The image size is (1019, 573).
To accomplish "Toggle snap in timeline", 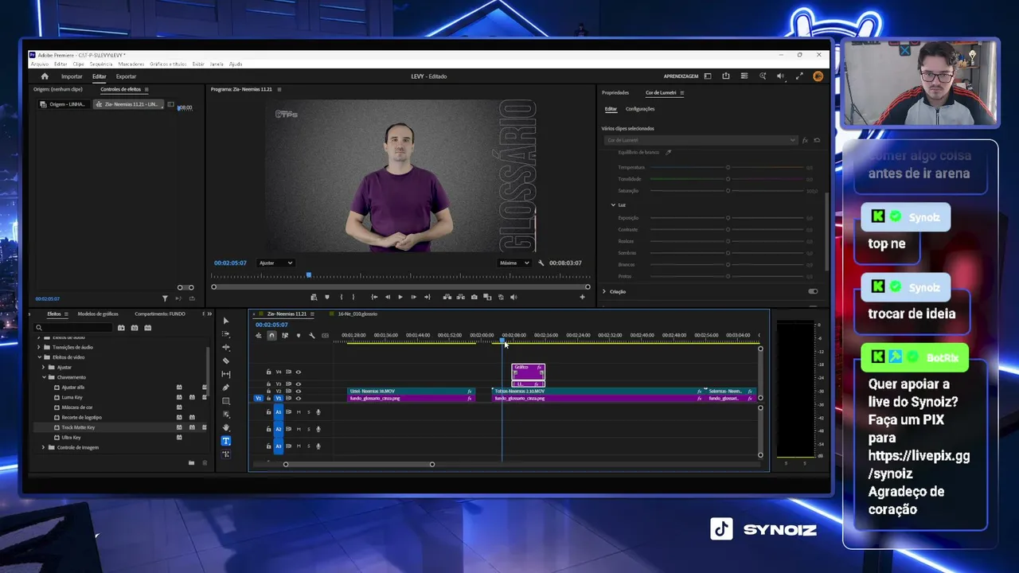I will 271,336.
